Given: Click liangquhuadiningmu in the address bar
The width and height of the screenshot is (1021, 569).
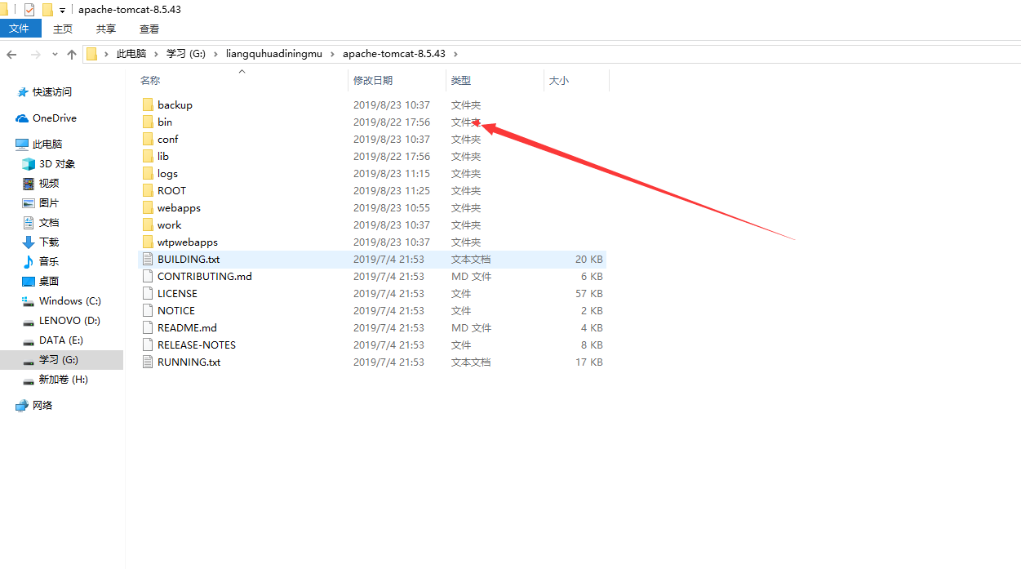Looking at the screenshot, I should [273, 54].
